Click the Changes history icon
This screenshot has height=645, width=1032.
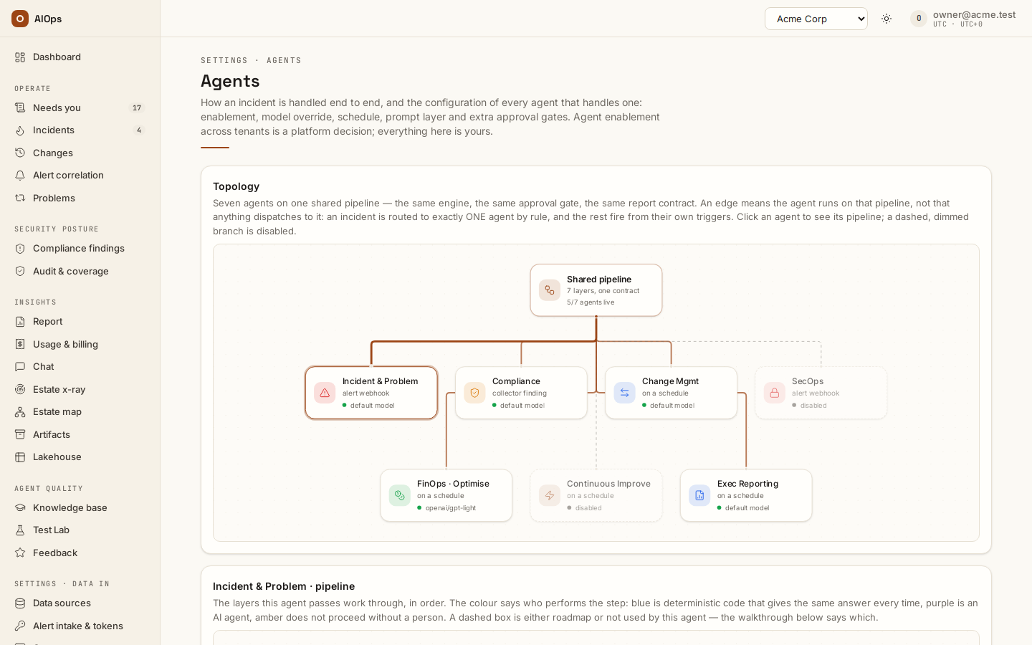coord(20,153)
